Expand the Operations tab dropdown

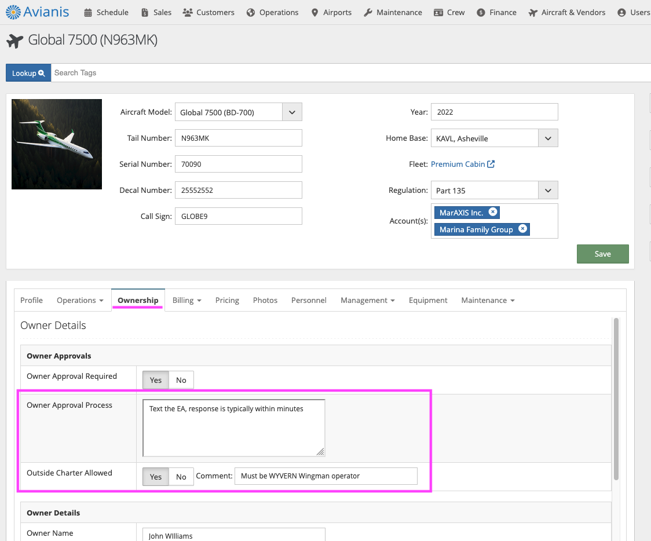click(x=80, y=300)
